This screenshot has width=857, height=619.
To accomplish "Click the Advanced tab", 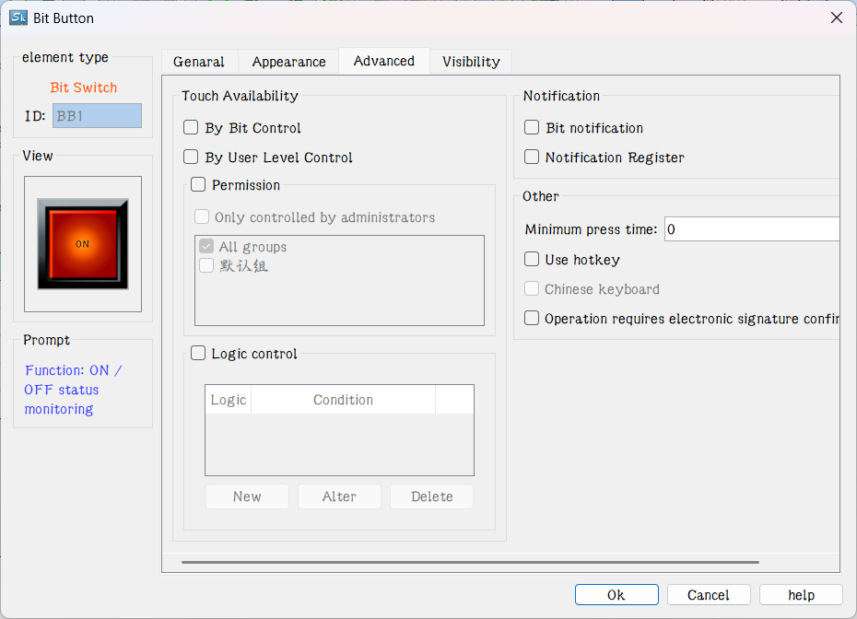I will tap(384, 61).
